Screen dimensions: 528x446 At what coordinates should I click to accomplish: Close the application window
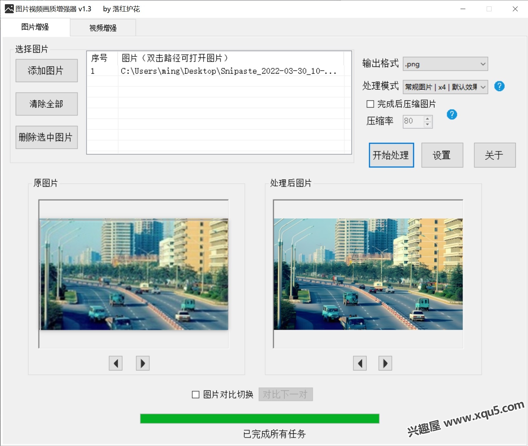pos(515,9)
